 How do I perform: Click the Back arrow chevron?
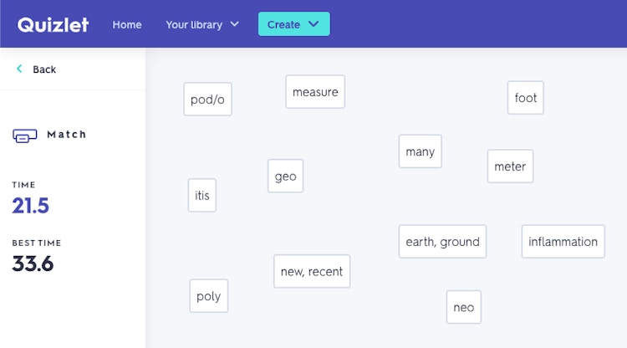click(19, 69)
